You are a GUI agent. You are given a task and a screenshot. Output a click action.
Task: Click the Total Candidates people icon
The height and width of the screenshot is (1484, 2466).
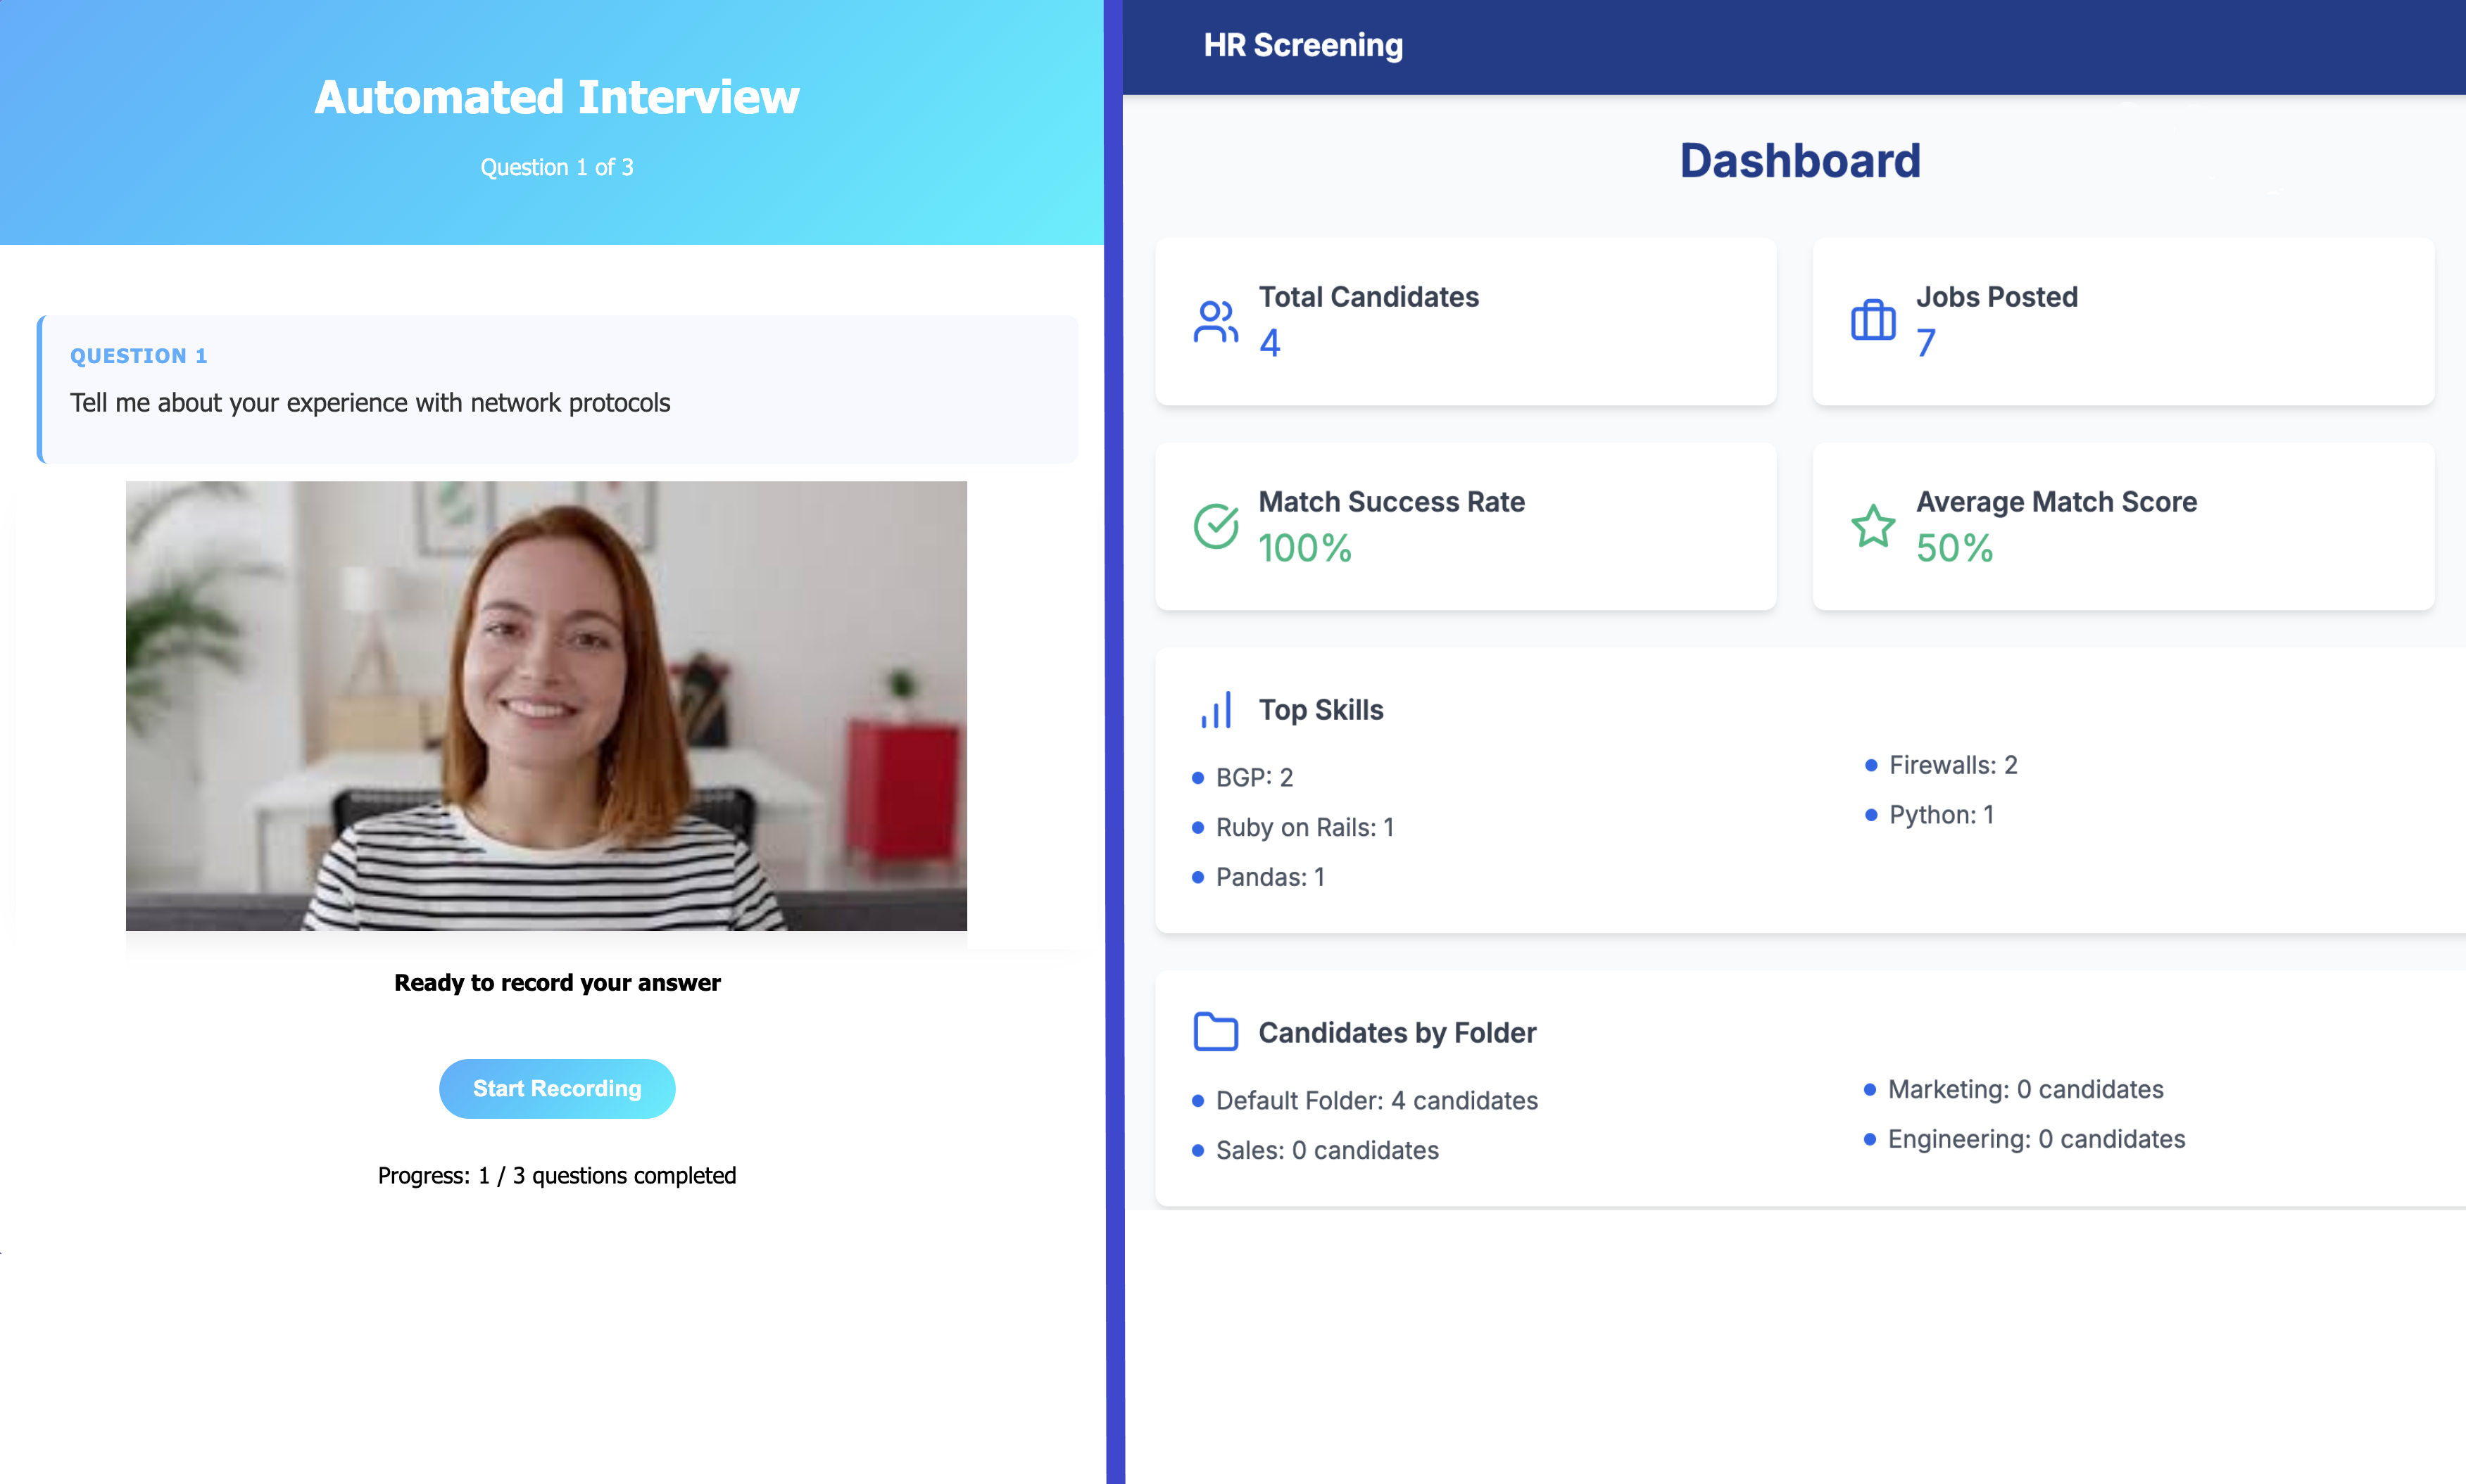(x=1216, y=322)
